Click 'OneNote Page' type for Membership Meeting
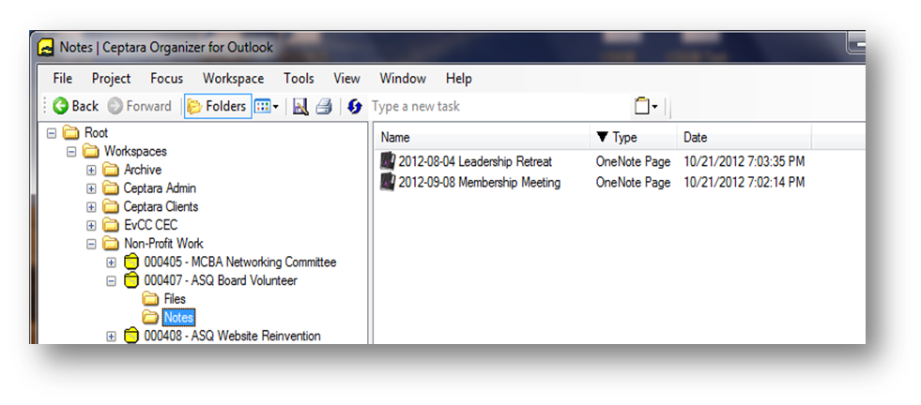Viewport: 921px width, 405px height. click(x=633, y=183)
